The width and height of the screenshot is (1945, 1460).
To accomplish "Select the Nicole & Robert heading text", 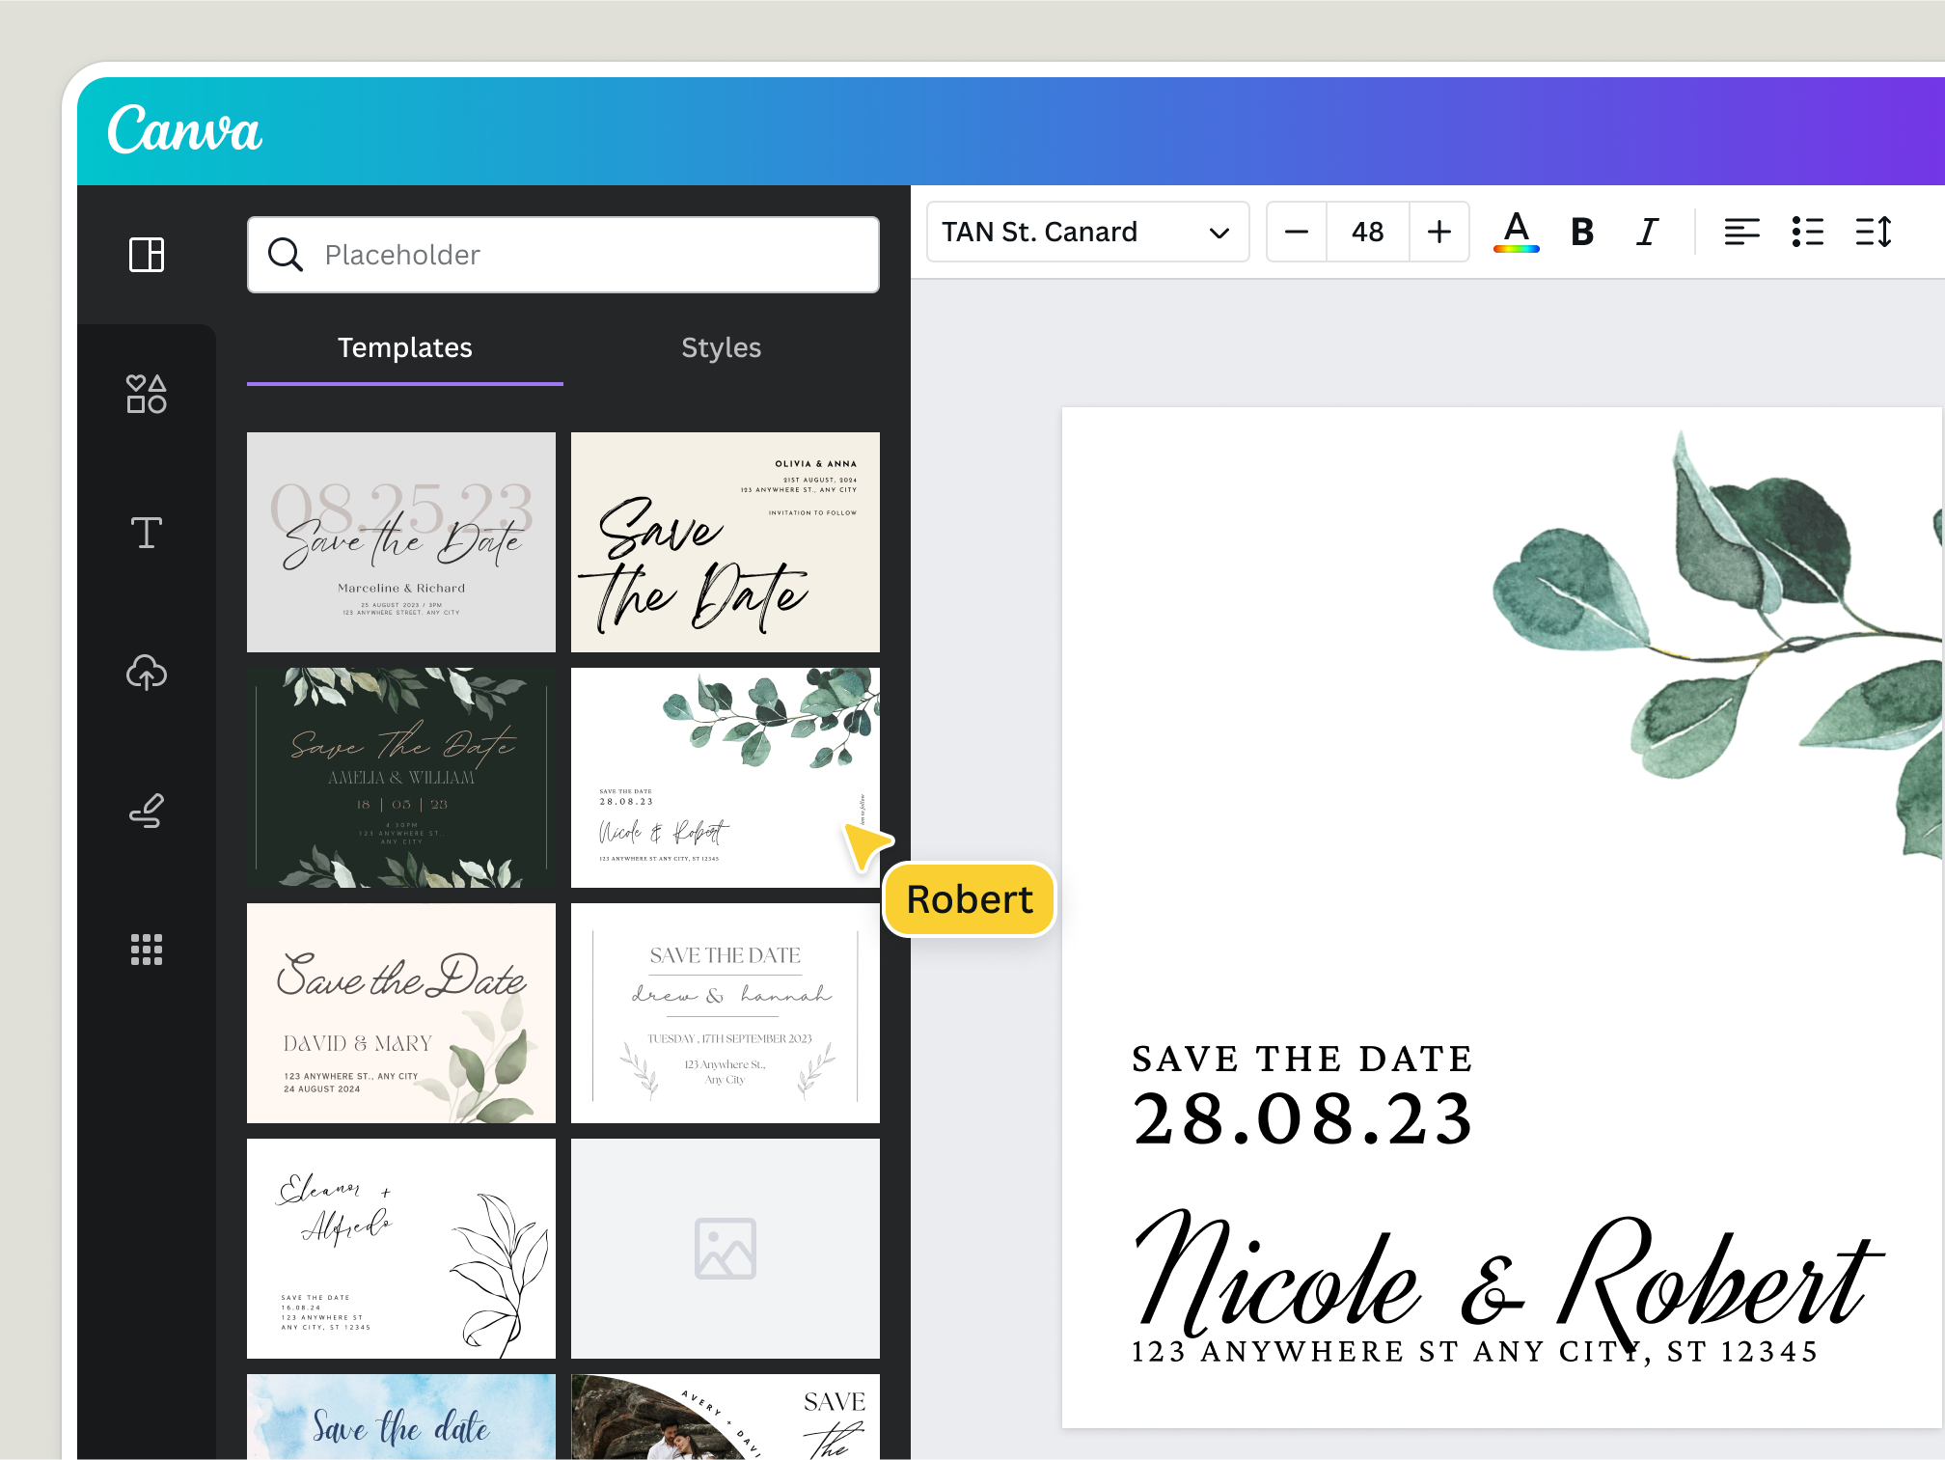I will (x=1505, y=1274).
